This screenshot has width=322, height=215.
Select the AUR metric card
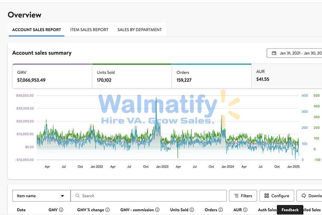(287, 76)
